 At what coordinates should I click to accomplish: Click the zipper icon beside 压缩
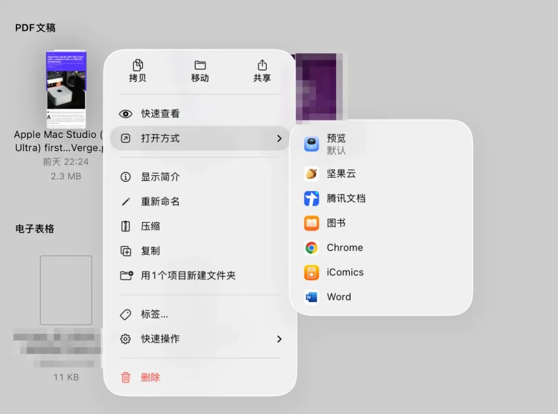pos(126,226)
